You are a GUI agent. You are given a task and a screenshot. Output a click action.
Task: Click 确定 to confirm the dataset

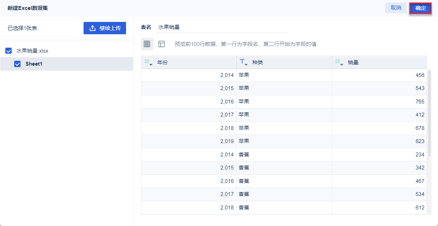click(x=420, y=8)
